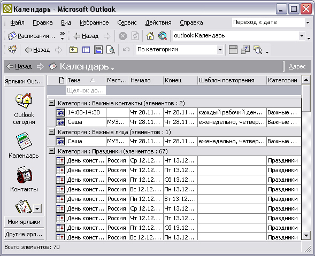Select Саша under Важные лица group
Screen dimensions: 315x256
coord(86,141)
